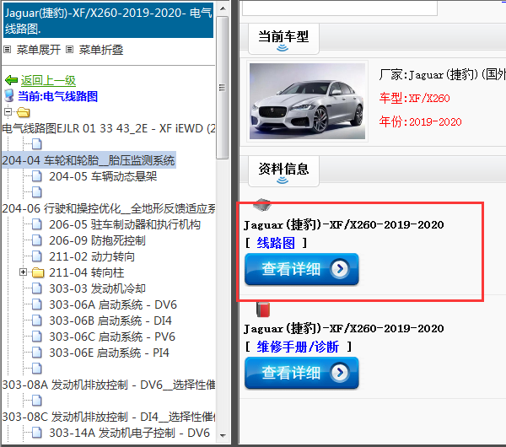Select 303-08A 发动机排放控制 - DV6 item

[109, 385]
